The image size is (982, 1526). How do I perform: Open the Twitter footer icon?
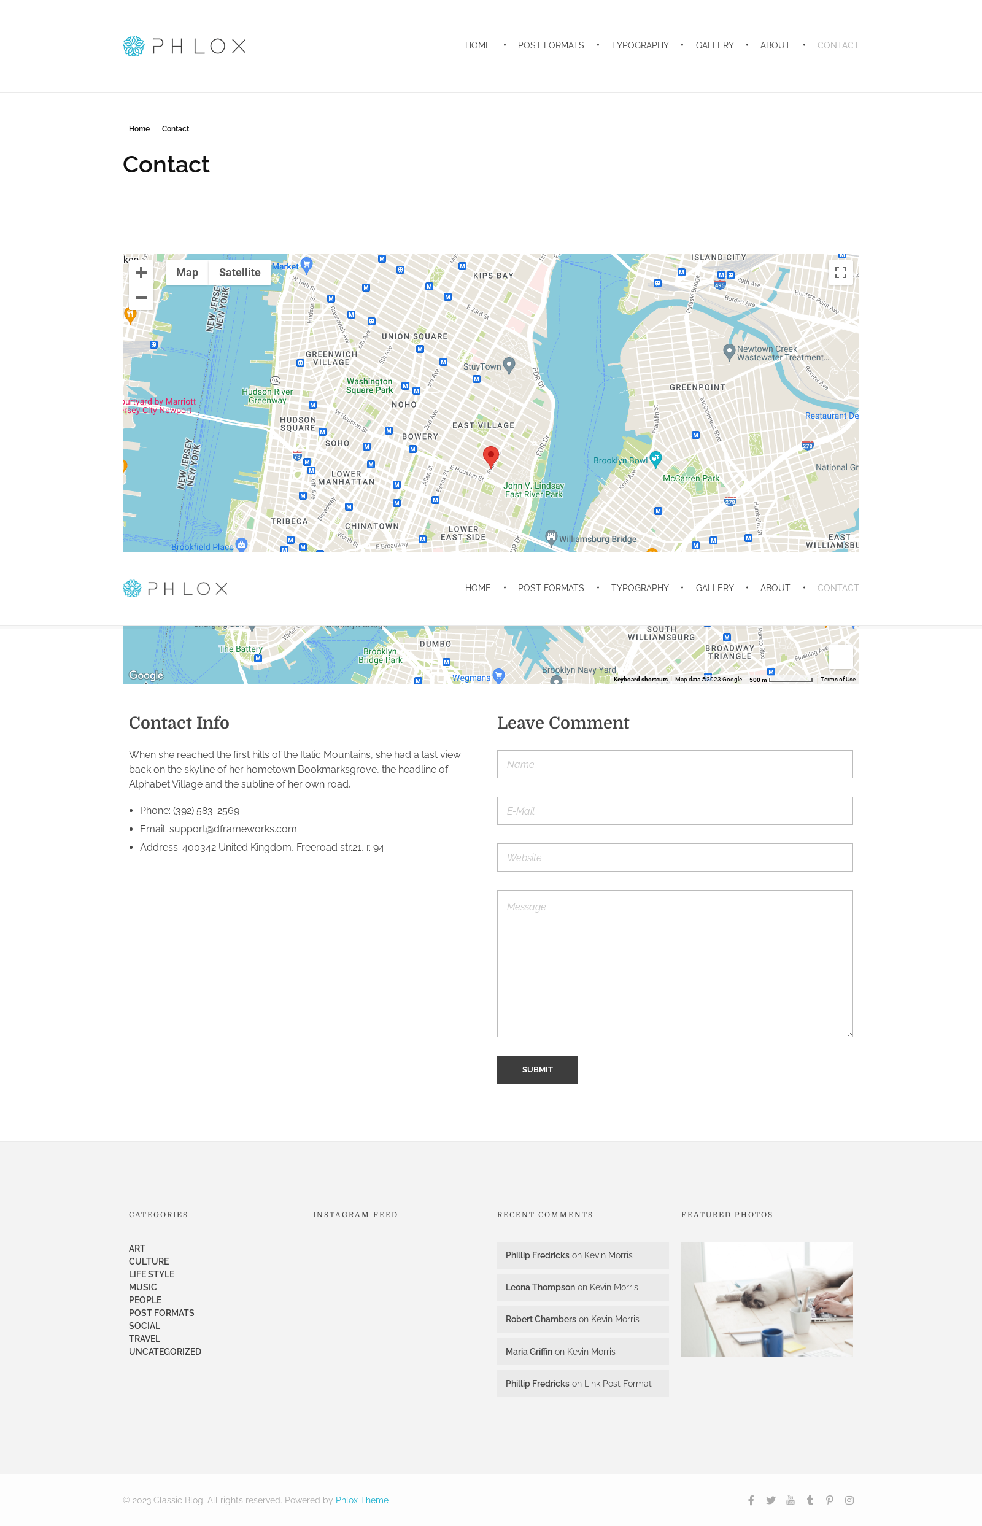coord(770,1500)
